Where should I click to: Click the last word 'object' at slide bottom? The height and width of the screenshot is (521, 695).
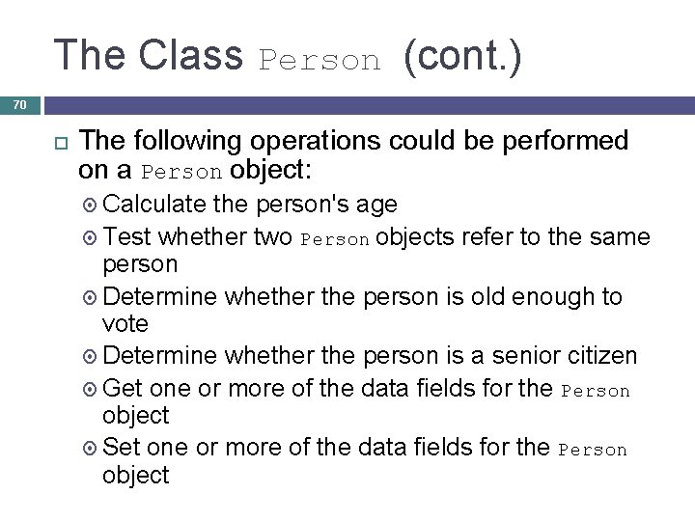[135, 475]
